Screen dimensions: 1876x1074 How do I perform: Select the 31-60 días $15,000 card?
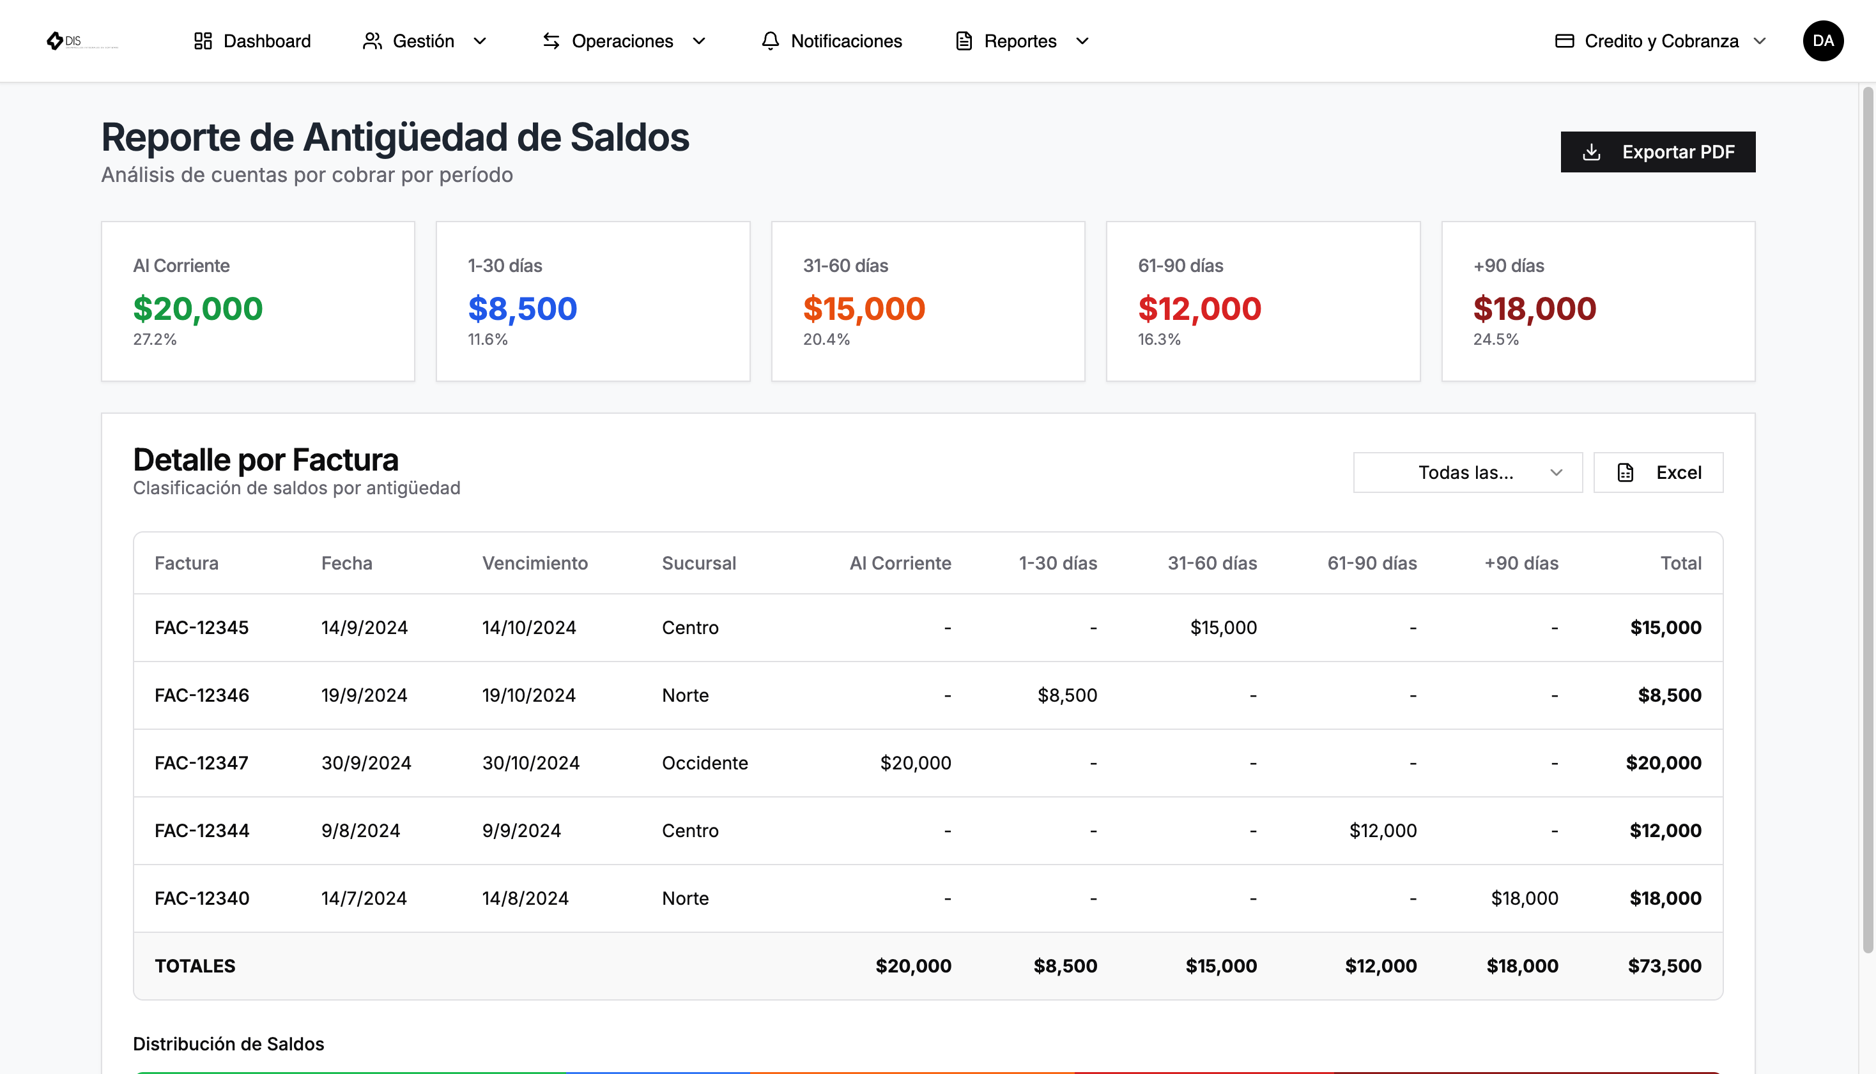[x=928, y=301]
